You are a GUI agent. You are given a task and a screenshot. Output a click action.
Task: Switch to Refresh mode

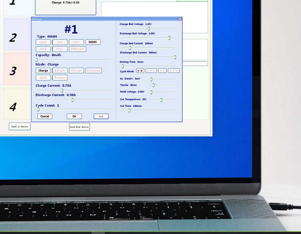click(60, 71)
